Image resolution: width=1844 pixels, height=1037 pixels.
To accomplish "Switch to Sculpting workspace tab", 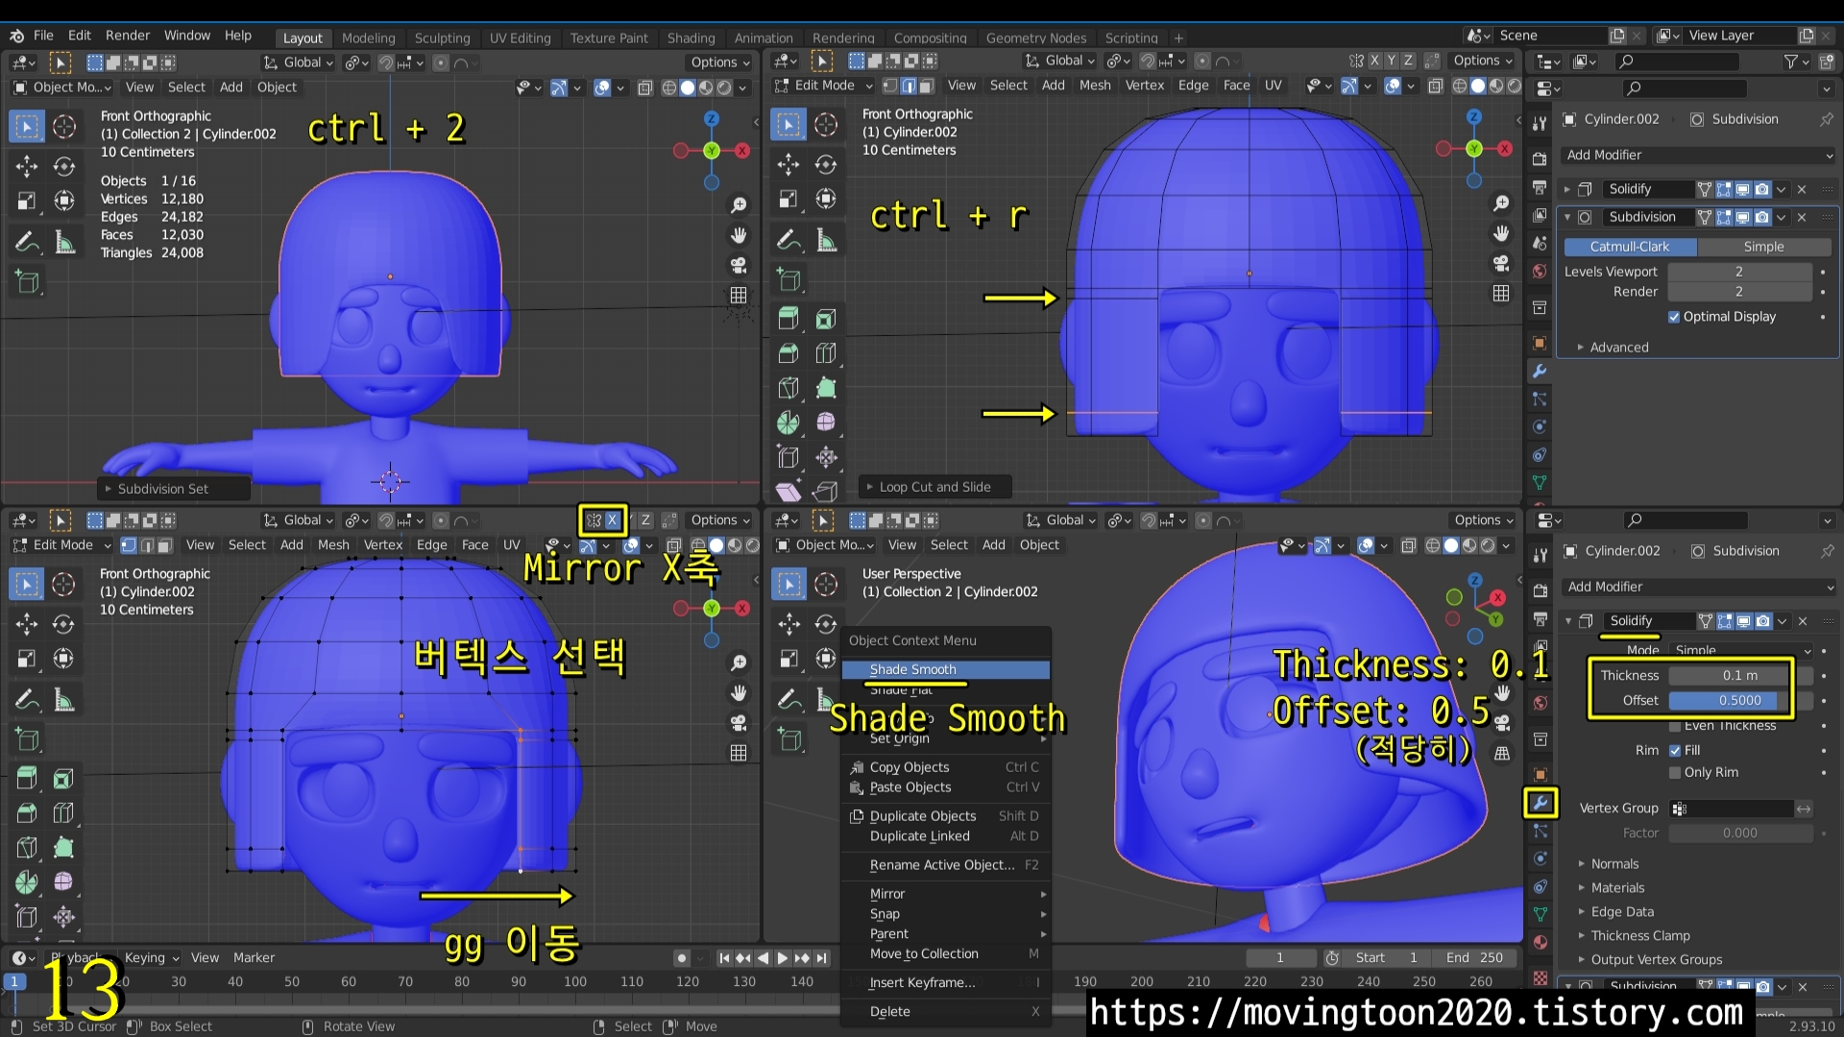I will tap(442, 38).
